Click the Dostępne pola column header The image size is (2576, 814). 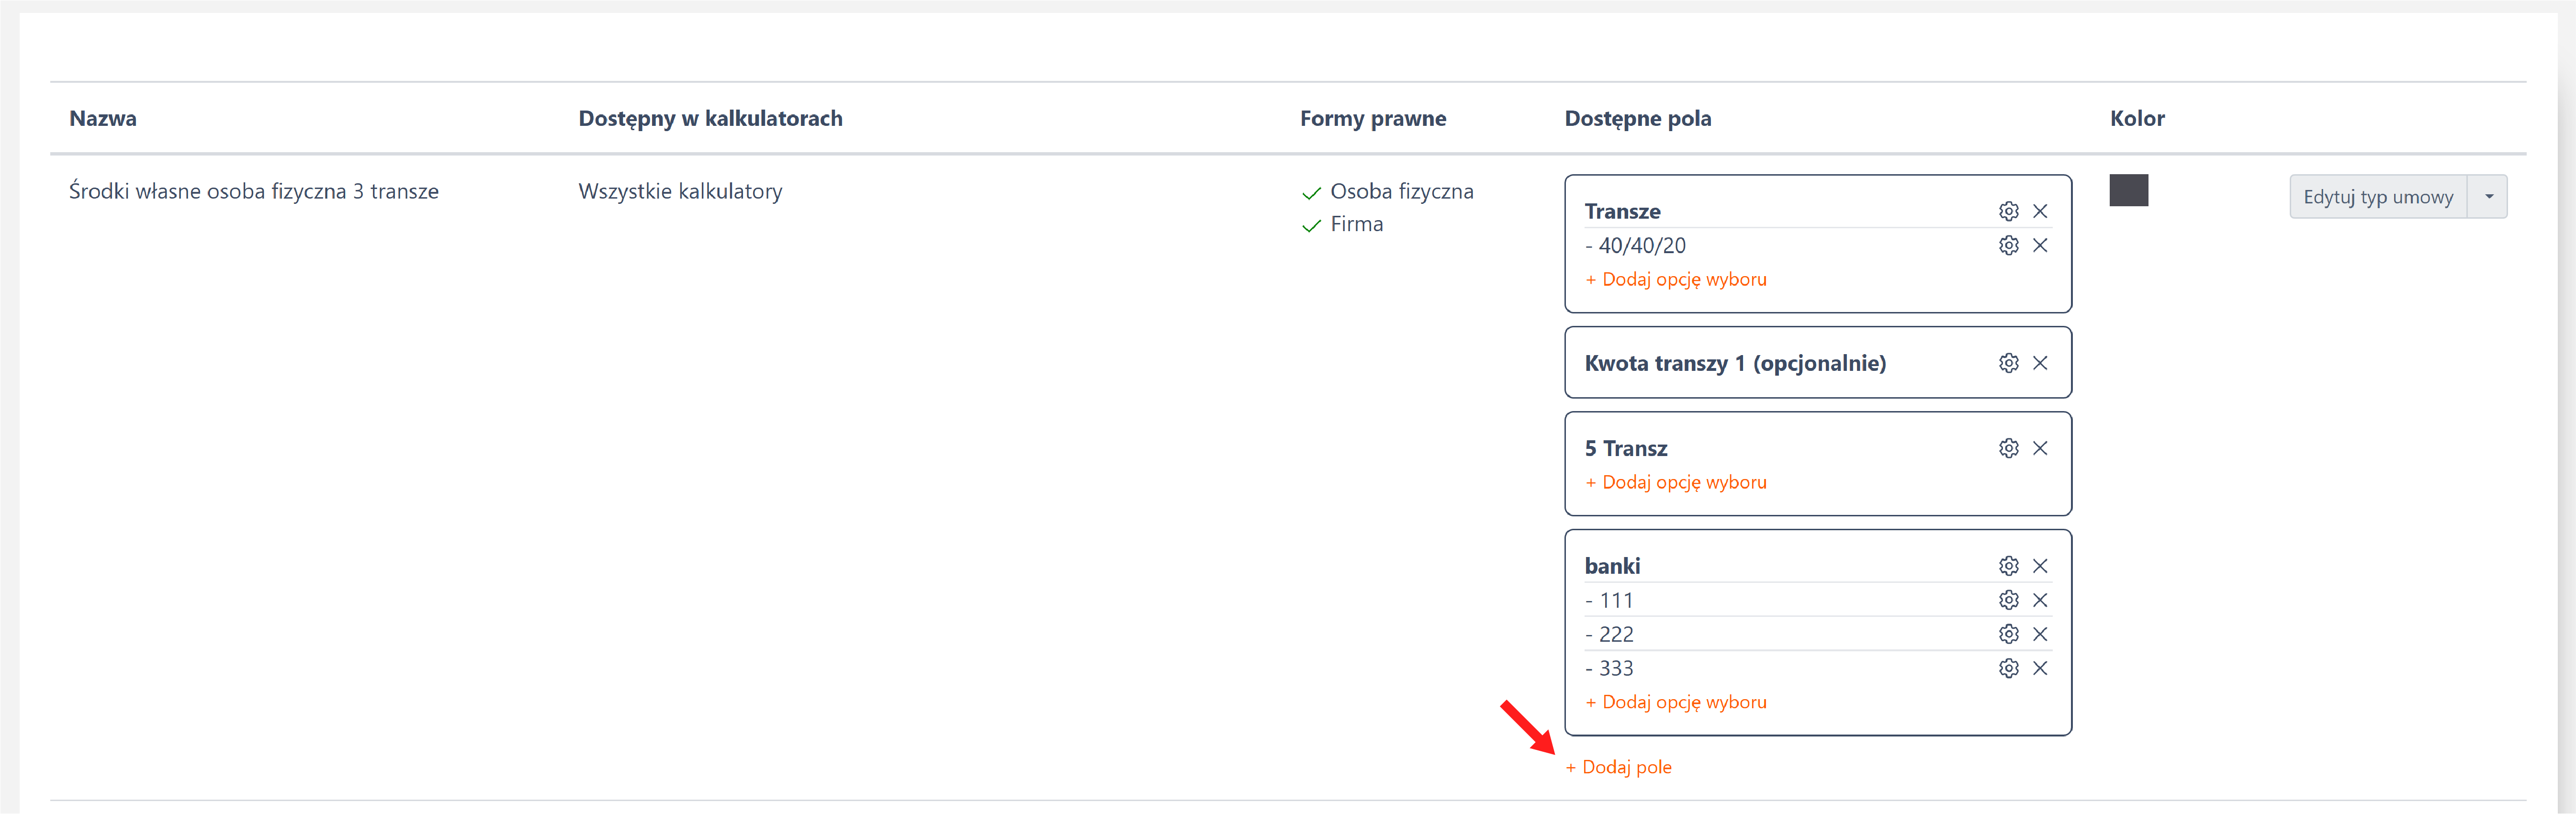click(1637, 118)
